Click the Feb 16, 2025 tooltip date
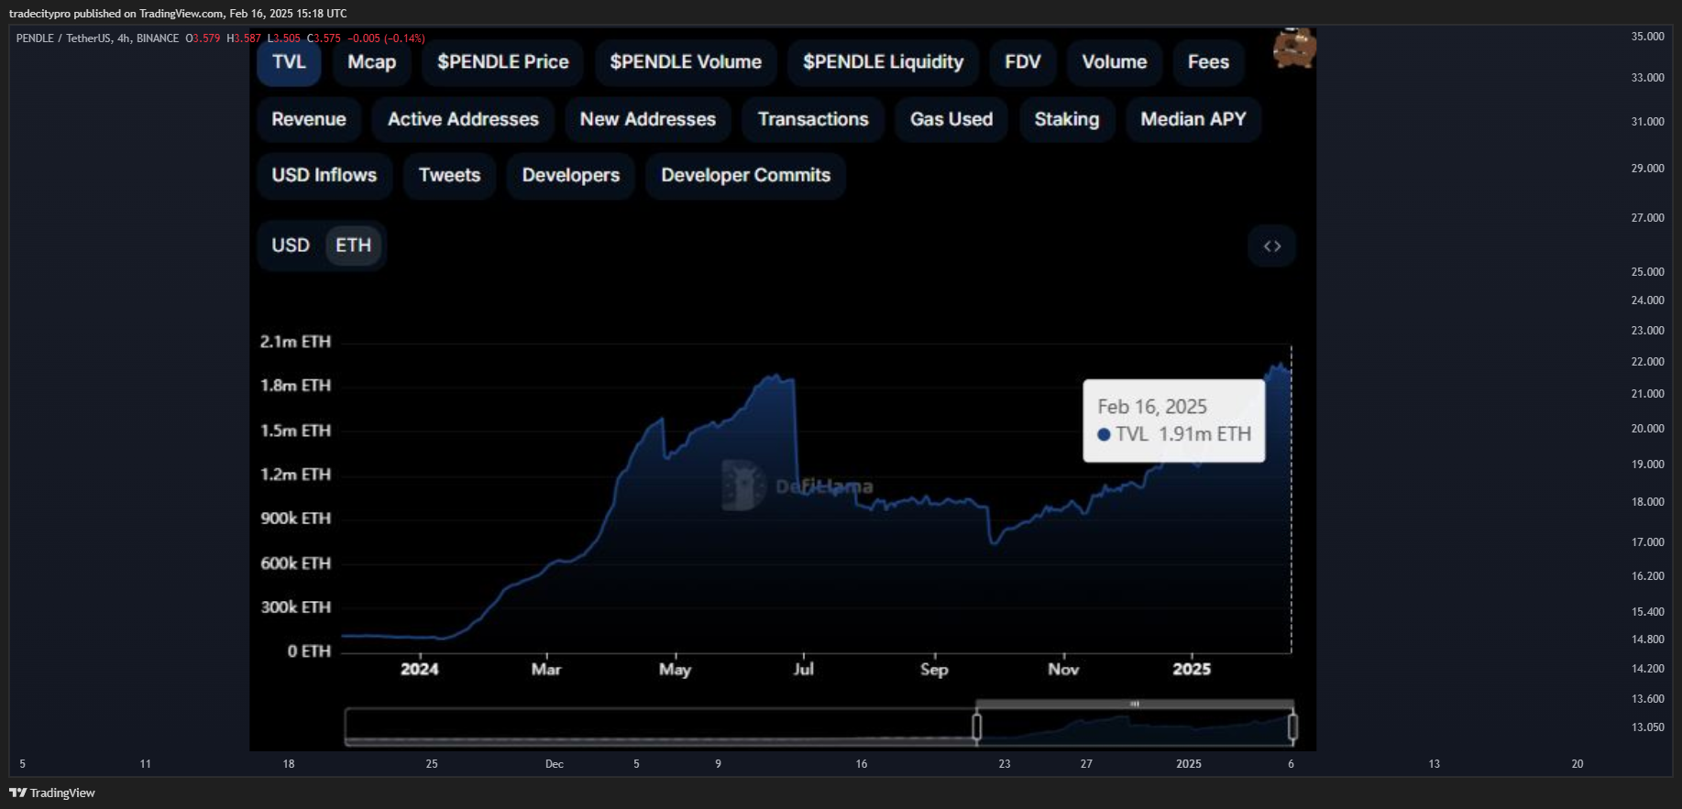Image resolution: width=1682 pixels, height=809 pixels. click(1152, 407)
